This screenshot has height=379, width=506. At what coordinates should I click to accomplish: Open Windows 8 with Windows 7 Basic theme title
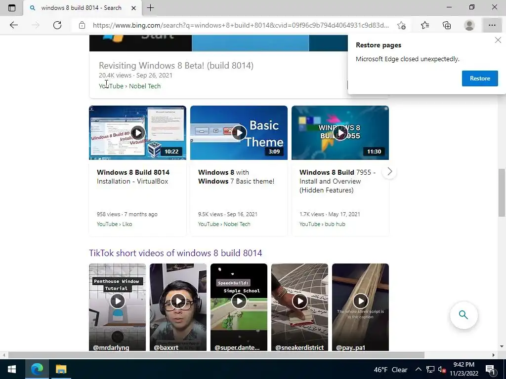pyautogui.click(x=236, y=177)
